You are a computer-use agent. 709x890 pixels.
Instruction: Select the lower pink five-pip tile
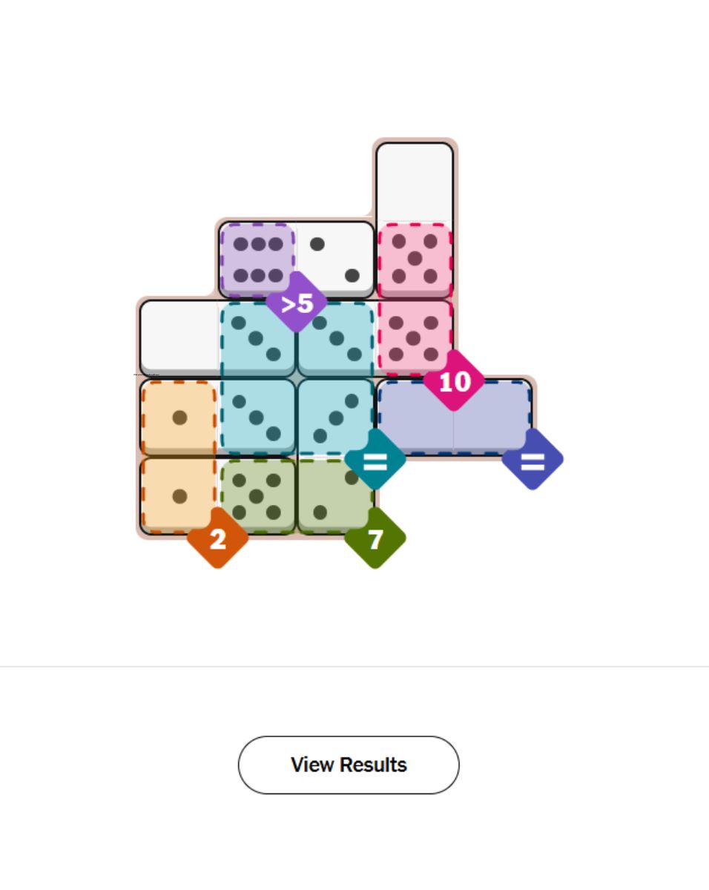tap(415, 337)
